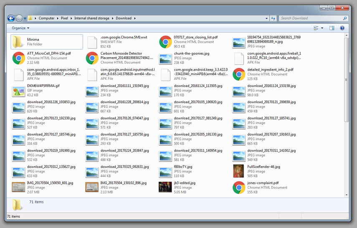Select Internal shared storage breadcrumb

click(x=92, y=18)
